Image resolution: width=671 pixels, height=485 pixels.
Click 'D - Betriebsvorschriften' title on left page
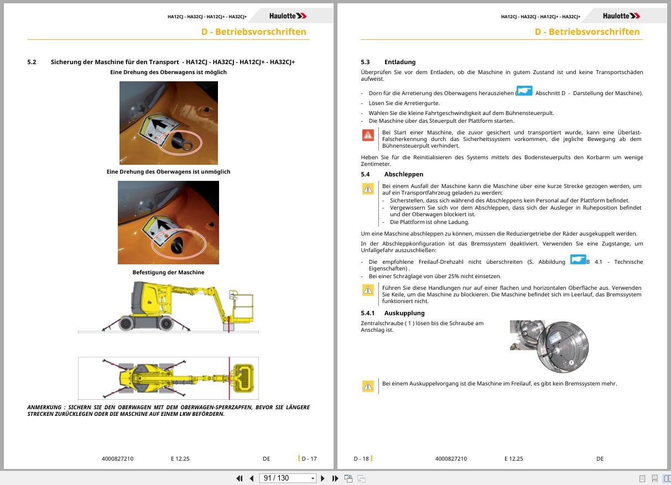coord(253,32)
